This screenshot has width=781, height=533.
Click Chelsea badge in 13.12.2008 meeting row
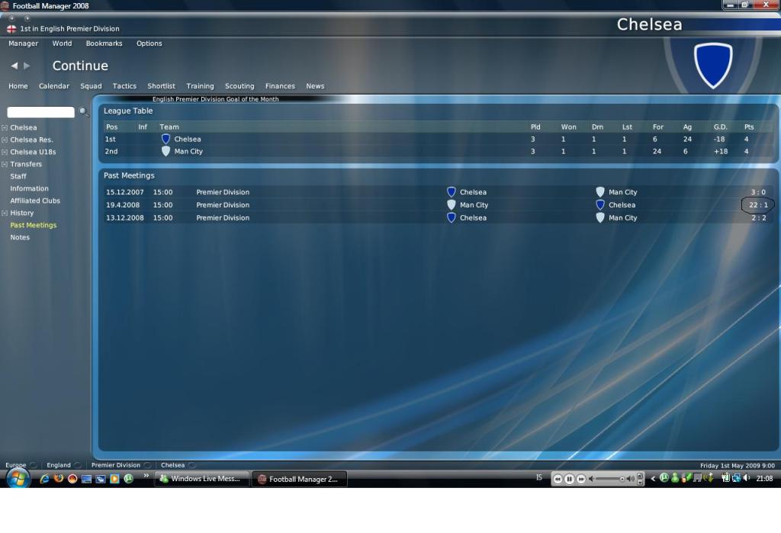[x=452, y=217]
